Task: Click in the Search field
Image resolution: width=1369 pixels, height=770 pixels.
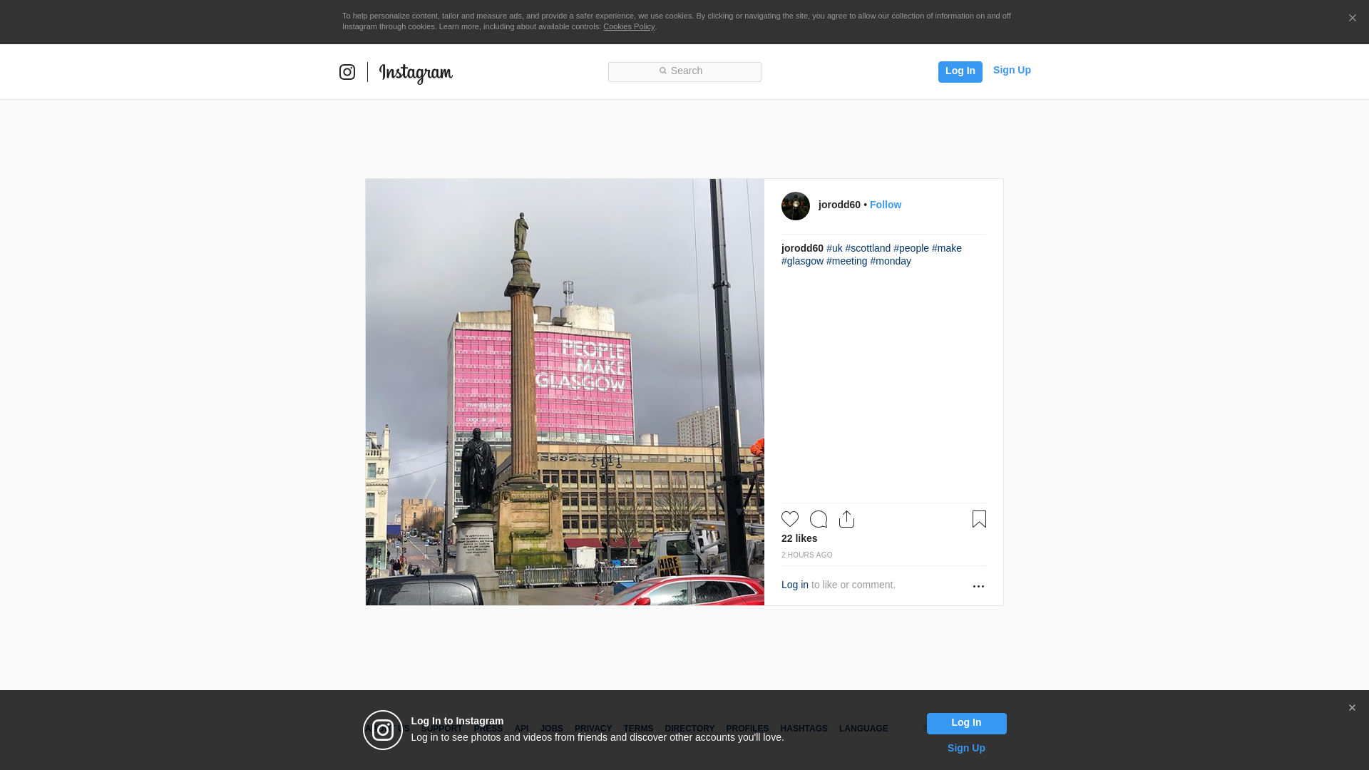Action: pyautogui.click(x=684, y=71)
